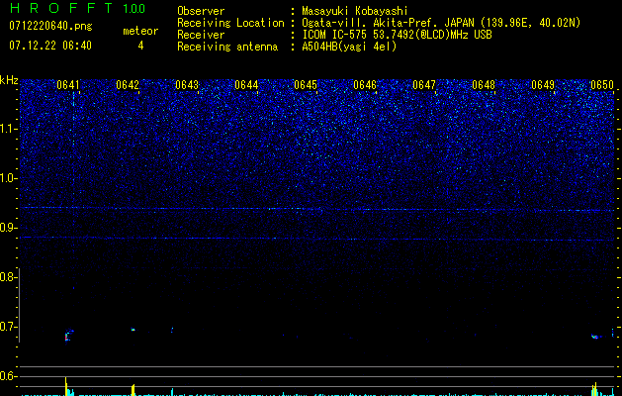Viewport: 622px width, 396px height.
Task: Click the meteor echo near 0642
Action: (133, 330)
